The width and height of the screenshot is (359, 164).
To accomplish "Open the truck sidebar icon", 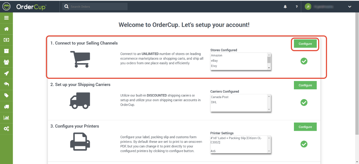I will tap(6, 106).
